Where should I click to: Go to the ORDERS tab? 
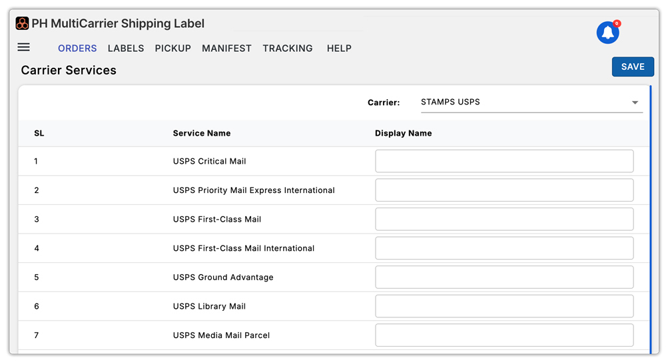tap(77, 49)
